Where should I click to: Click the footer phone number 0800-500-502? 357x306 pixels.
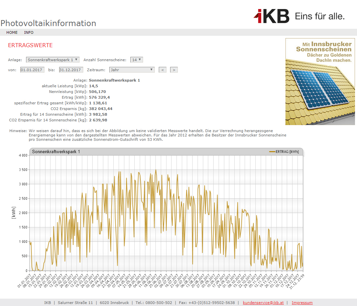[159, 303]
